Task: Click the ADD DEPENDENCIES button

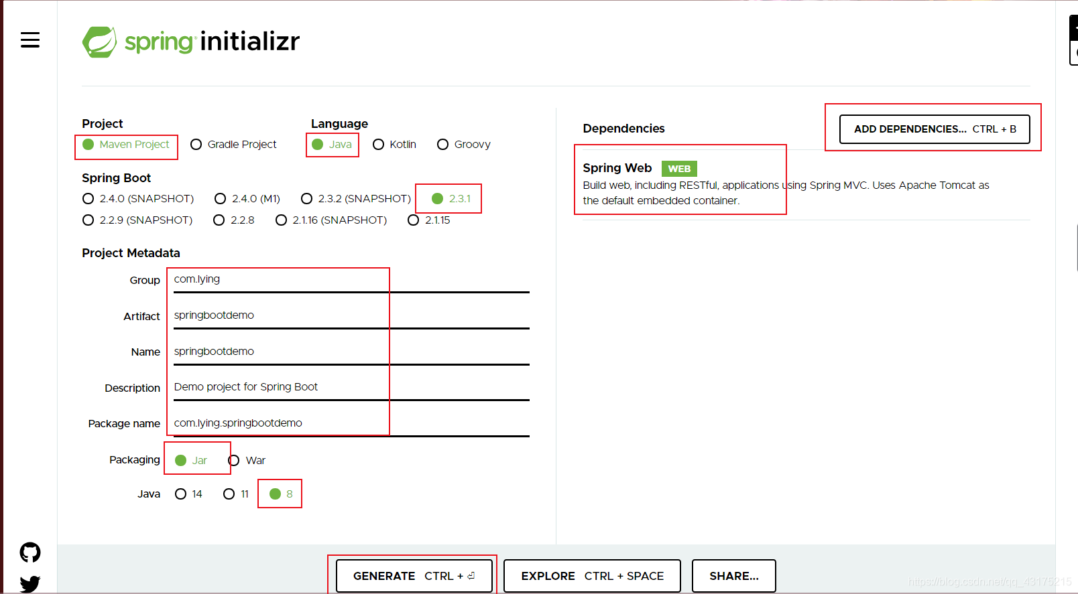Action: point(935,129)
